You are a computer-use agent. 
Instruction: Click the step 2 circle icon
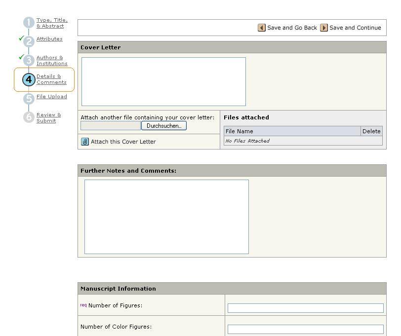(x=29, y=41)
